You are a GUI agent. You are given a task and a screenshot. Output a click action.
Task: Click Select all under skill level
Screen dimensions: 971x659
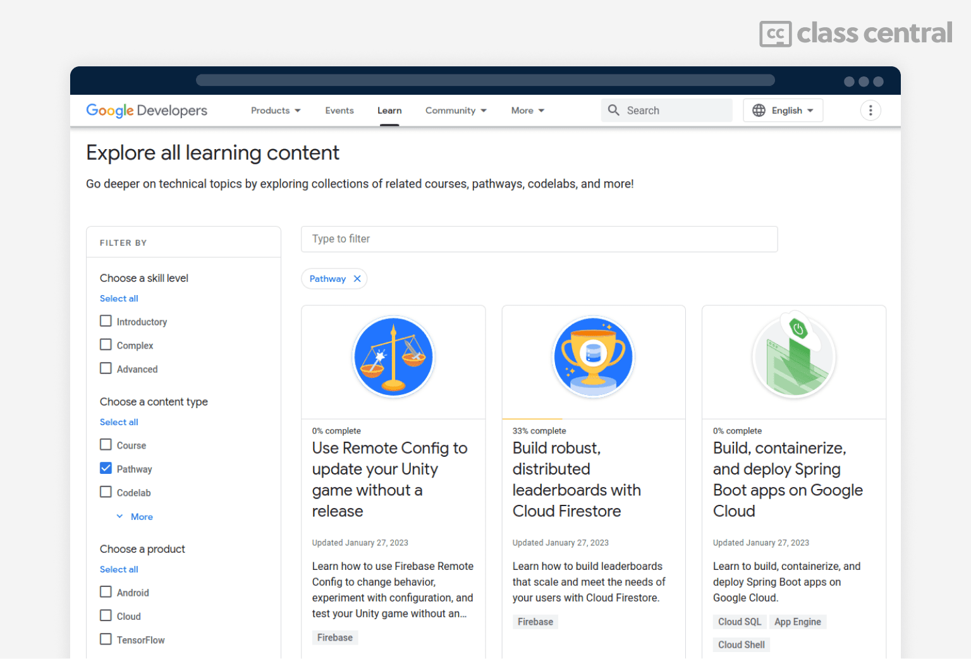pos(119,298)
